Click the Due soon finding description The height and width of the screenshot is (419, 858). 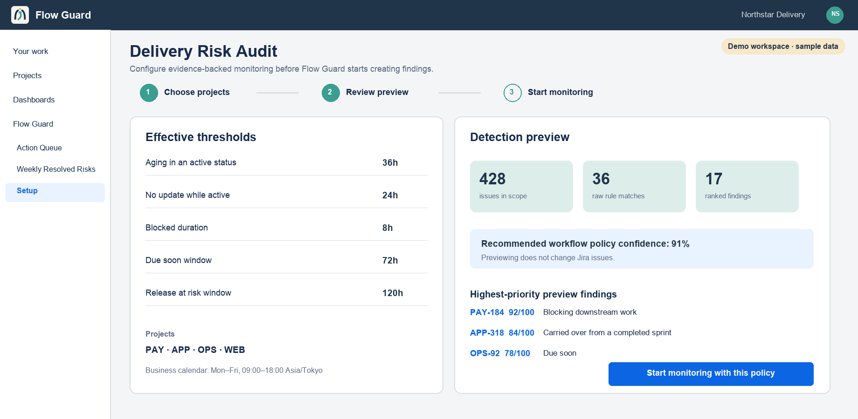tap(560, 353)
